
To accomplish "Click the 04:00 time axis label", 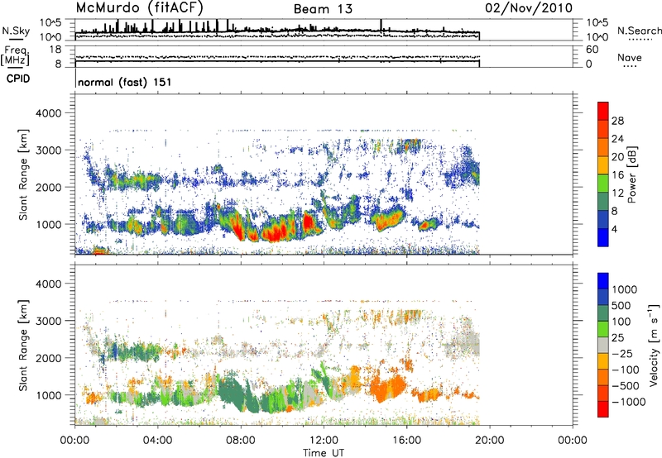I will point(157,441).
